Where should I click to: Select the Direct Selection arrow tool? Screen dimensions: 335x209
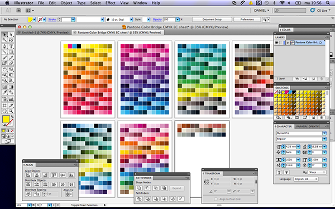coord(11,35)
